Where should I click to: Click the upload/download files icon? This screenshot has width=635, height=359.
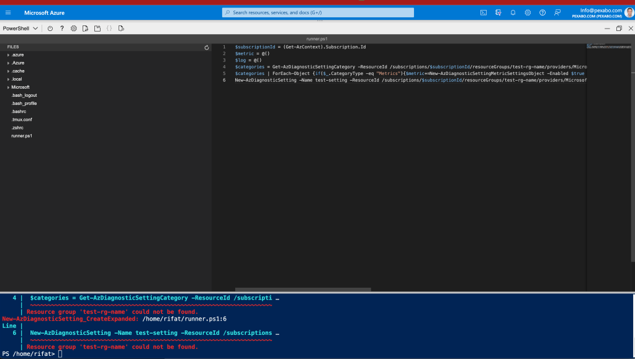[x=86, y=29]
